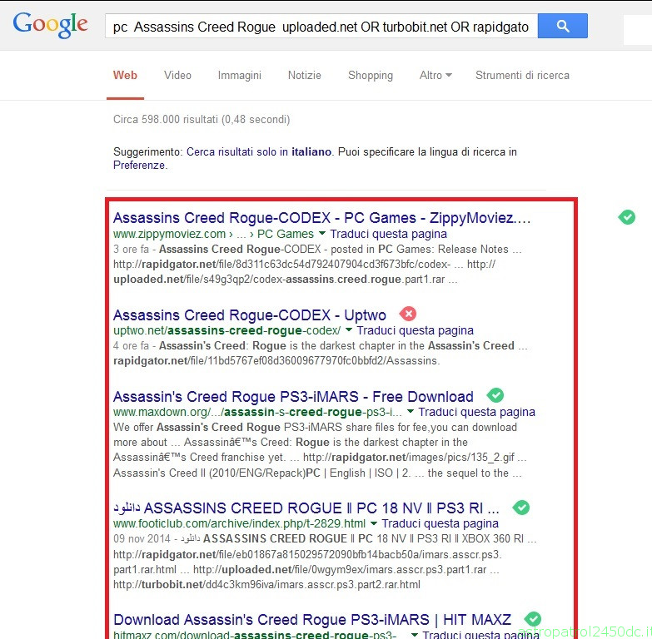Click into the Google search query field
This screenshot has width=652, height=639.
pyautogui.click(x=321, y=27)
